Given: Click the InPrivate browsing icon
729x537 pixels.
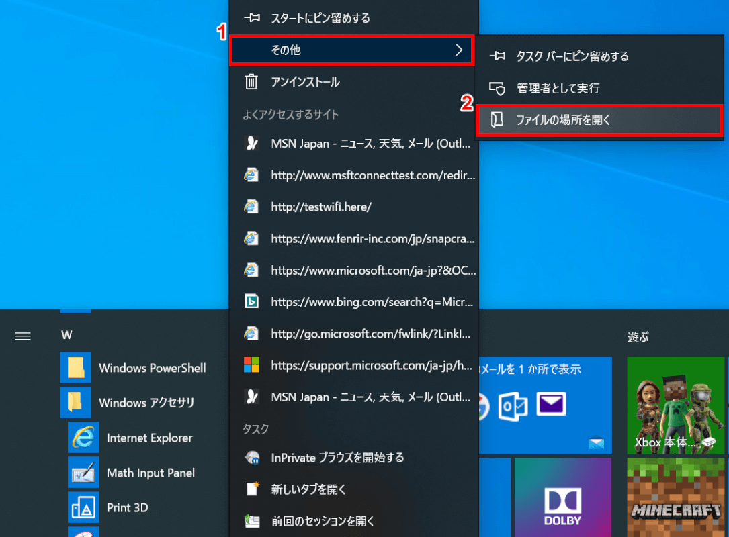Looking at the screenshot, I should [251, 458].
